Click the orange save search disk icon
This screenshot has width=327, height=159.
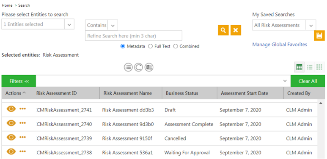(319, 36)
